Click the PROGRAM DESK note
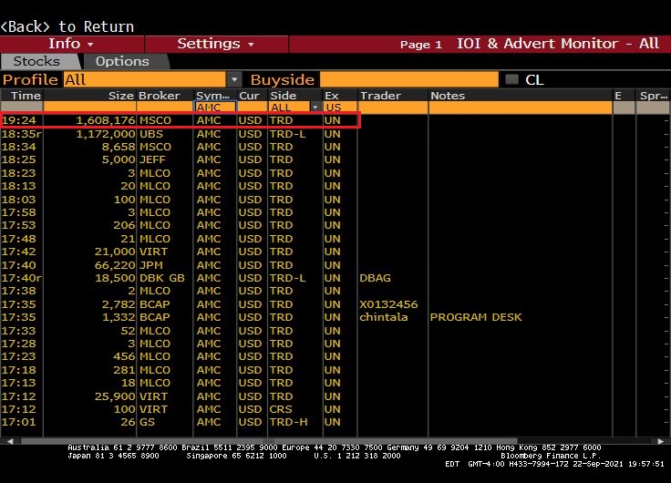 pyautogui.click(x=476, y=317)
